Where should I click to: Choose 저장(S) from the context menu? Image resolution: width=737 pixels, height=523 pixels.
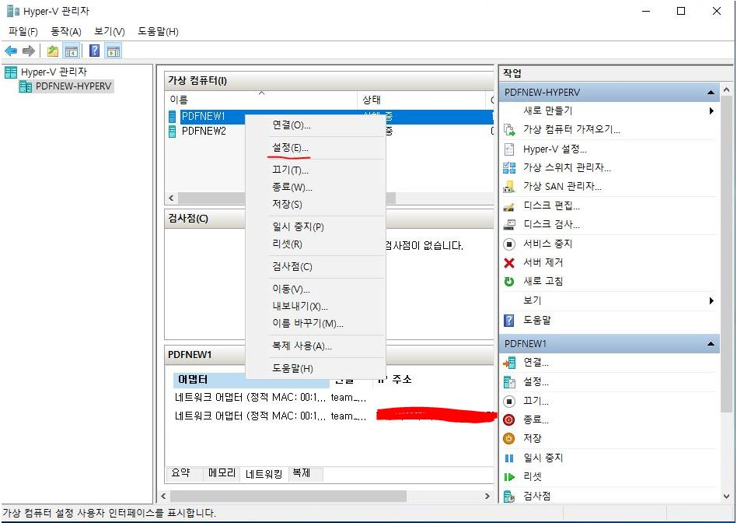pyautogui.click(x=316, y=205)
